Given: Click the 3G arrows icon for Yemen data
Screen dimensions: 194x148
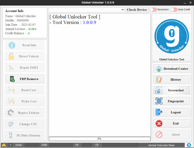Looking at the screenshot, I should point(11,135).
